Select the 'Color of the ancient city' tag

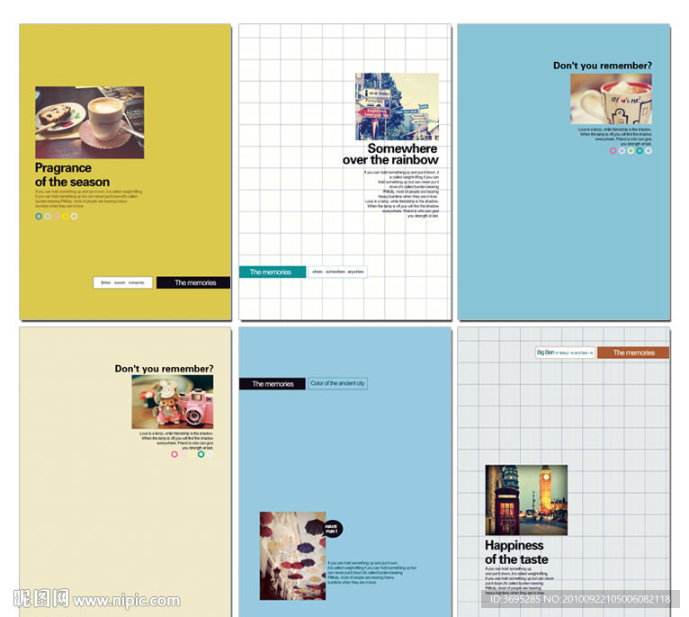[337, 383]
